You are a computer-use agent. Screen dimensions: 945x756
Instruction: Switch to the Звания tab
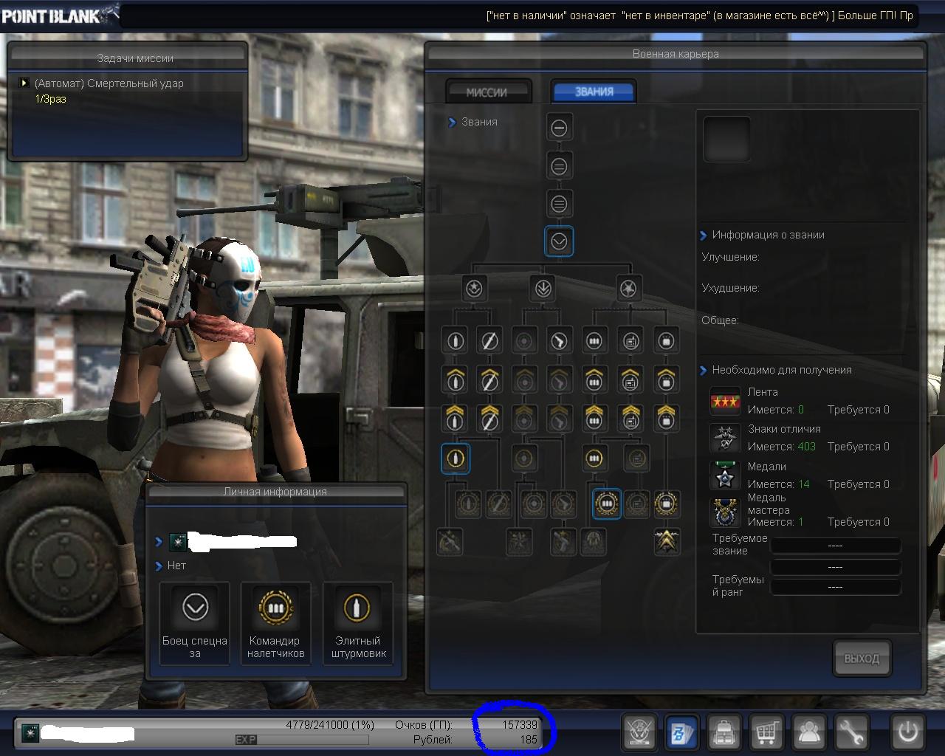tap(594, 92)
